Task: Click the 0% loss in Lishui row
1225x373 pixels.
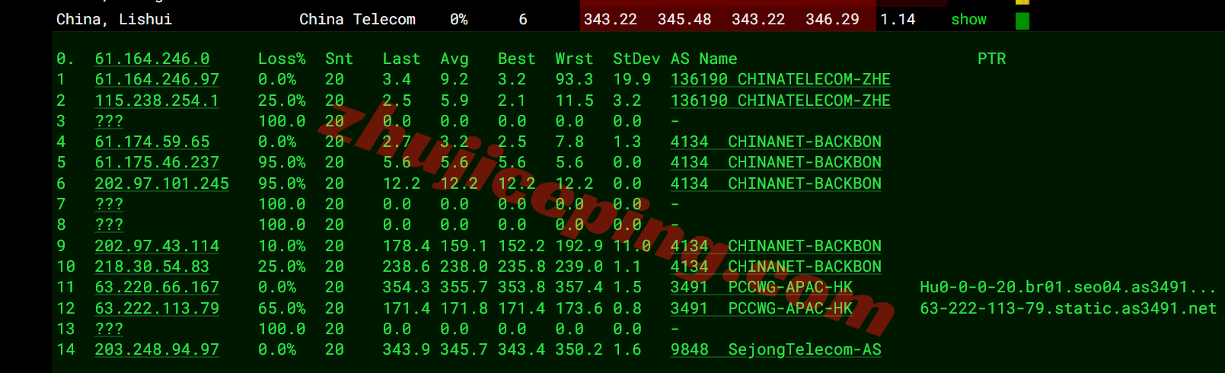Action: pyautogui.click(x=458, y=20)
